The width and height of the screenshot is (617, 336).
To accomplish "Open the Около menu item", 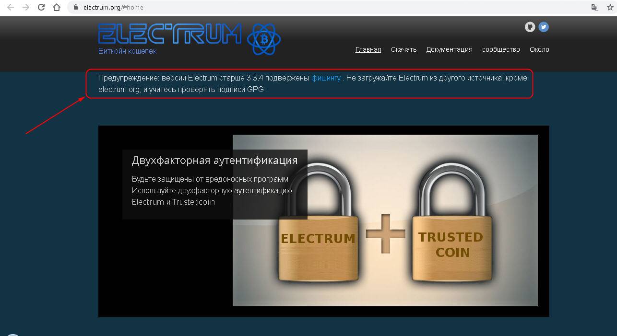I will click(539, 49).
